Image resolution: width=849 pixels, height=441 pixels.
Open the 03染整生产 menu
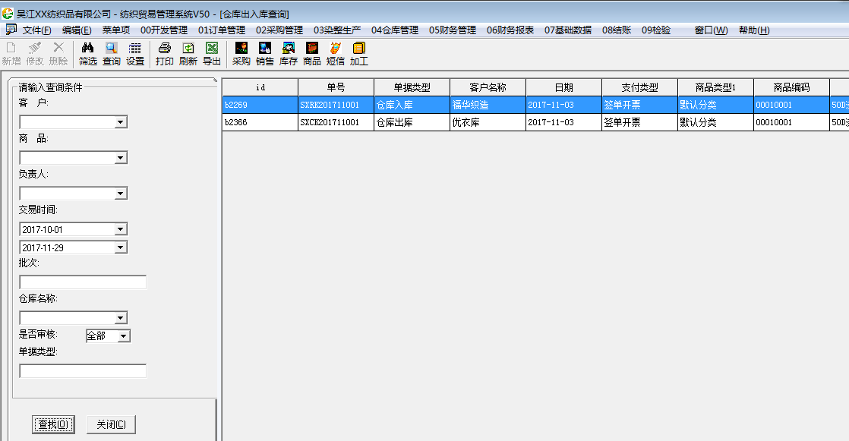click(x=336, y=30)
